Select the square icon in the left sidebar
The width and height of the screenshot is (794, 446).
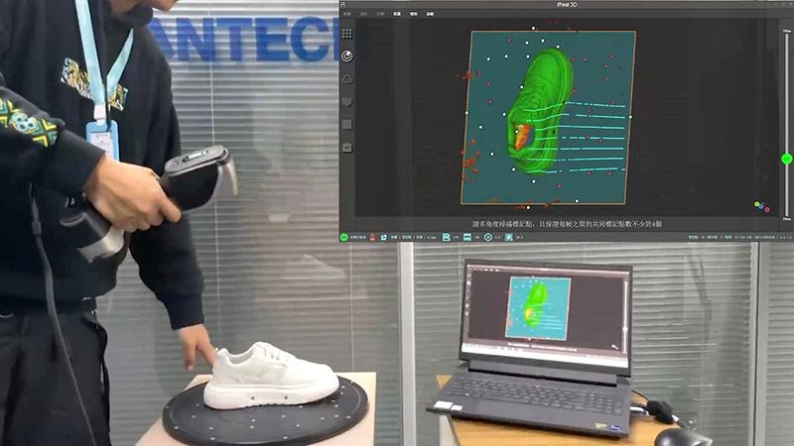[346, 125]
